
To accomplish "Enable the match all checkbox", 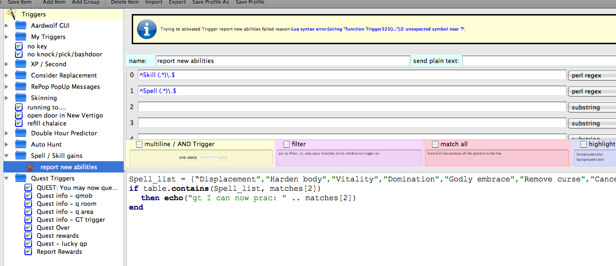I will point(435,144).
